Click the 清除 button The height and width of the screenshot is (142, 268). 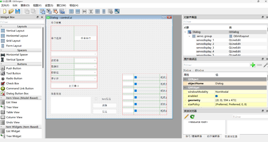pyautogui.click(x=105, y=105)
